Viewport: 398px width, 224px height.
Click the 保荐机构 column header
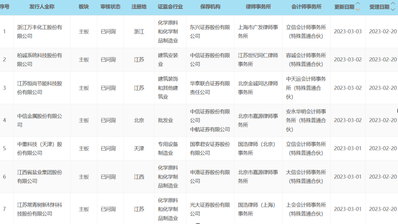[210, 7]
